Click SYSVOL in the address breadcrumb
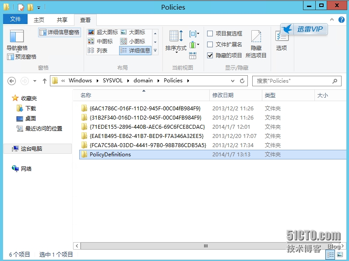The height and width of the screenshot is (261, 349). tap(113, 81)
